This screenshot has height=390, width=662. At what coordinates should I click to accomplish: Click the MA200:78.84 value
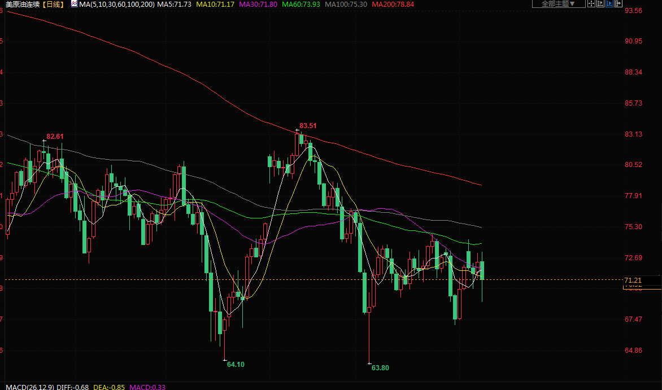393,4
